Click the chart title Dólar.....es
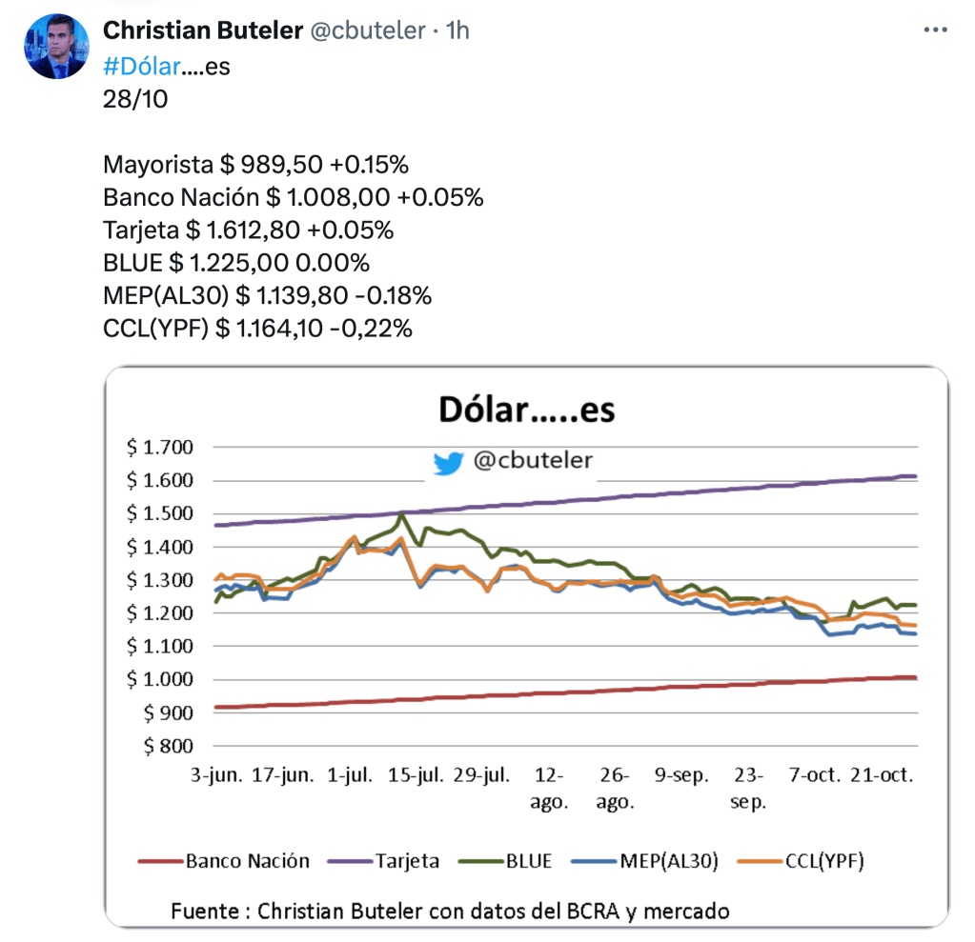975x942 pixels. point(526,410)
